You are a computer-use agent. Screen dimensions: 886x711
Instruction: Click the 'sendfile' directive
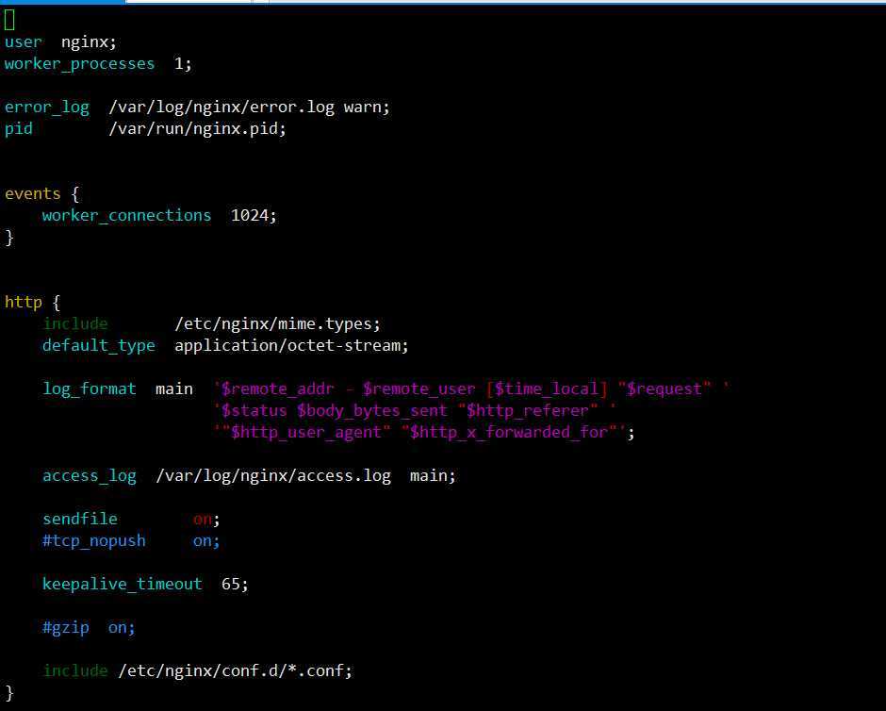coord(80,520)
